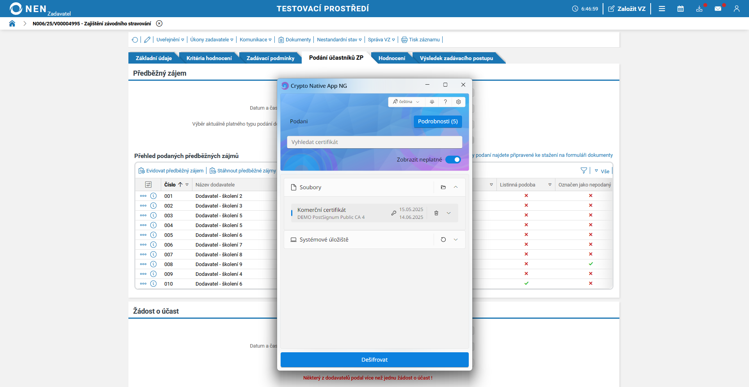This screenshot has width=749, height=387.
Task: Click green check in row 010 Listinná podoba
Action: pyautogui.click(x=527, y=283)
